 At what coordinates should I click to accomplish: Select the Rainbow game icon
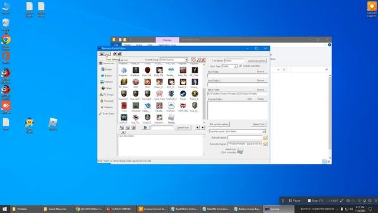(136, 70)
